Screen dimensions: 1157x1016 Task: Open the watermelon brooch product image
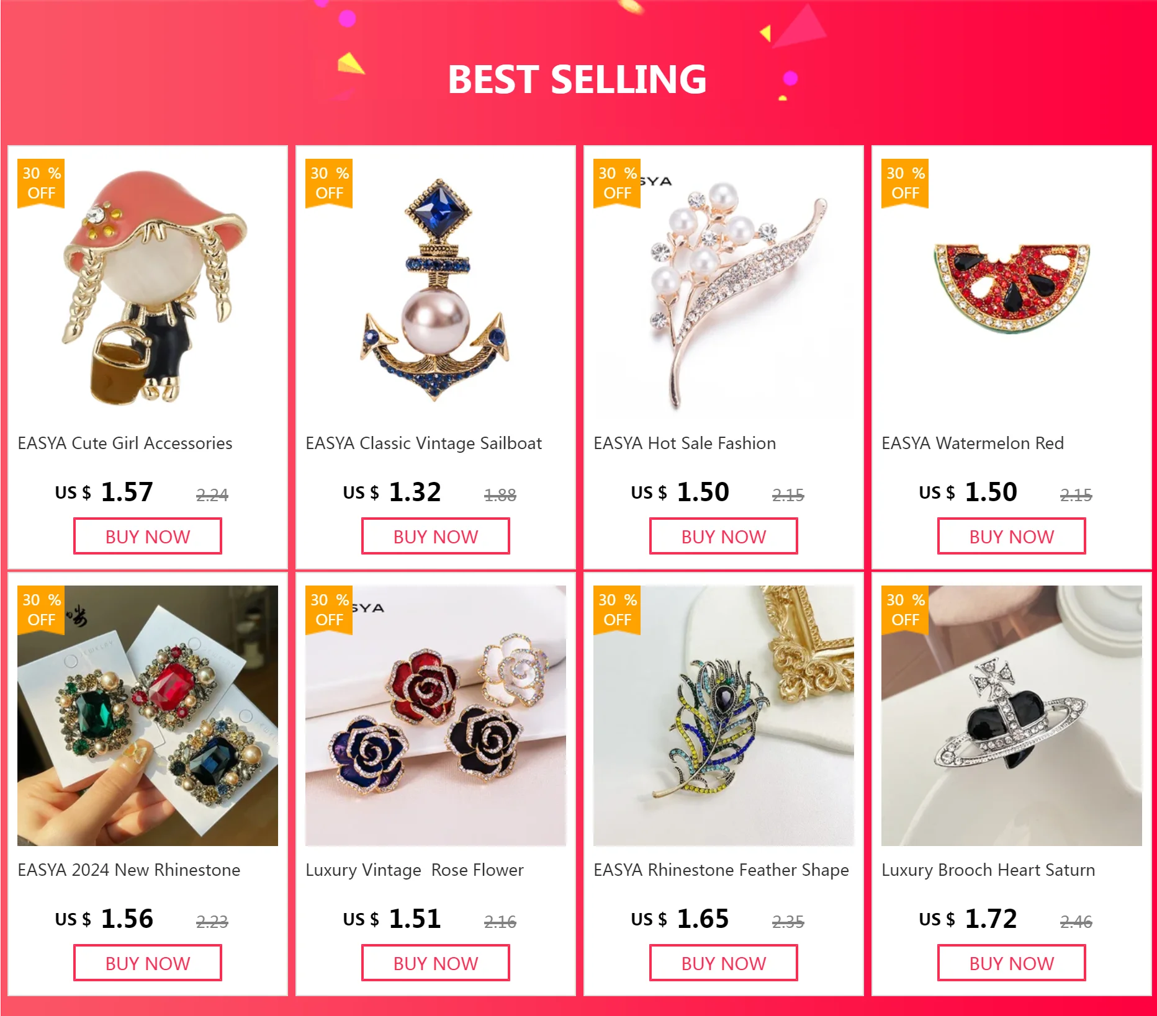pyautogui.click(x=1012, y=289)
